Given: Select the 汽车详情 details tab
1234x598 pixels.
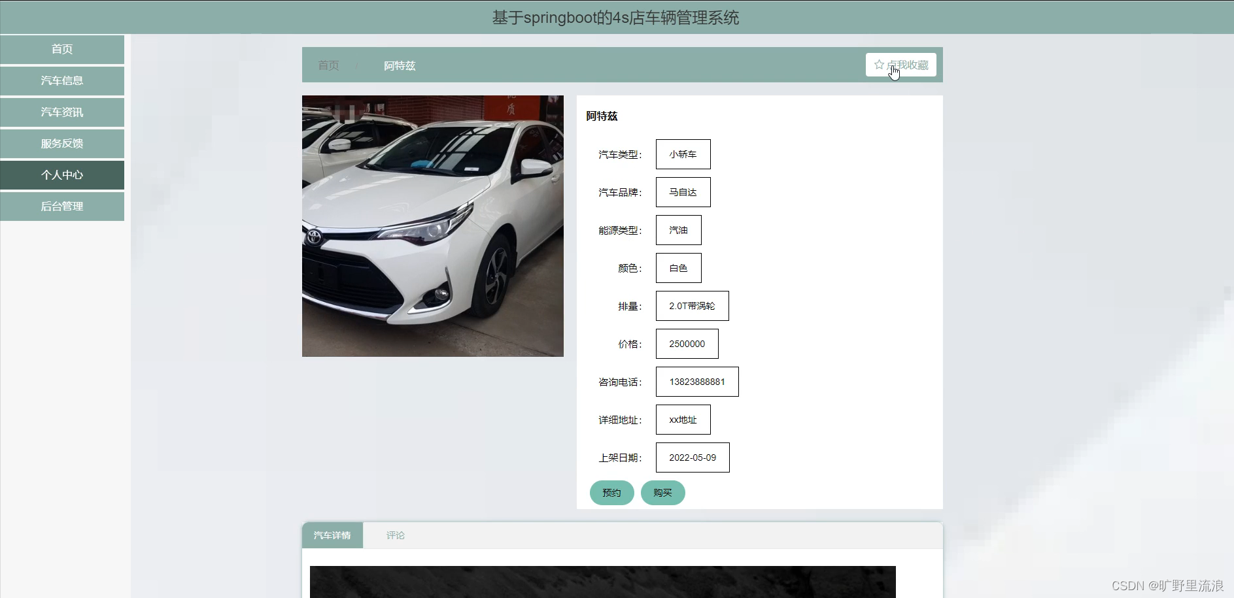Looking at the screenshot, I should (x=332, y=535).
